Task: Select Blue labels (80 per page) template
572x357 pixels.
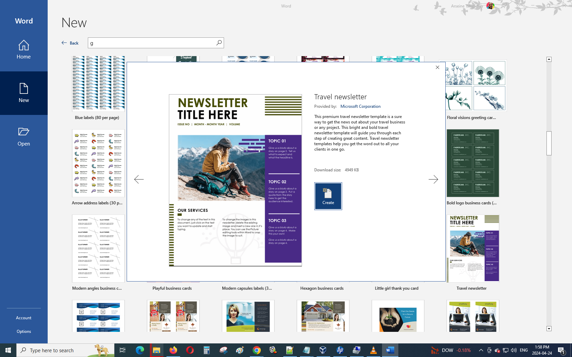Action: 98,84
